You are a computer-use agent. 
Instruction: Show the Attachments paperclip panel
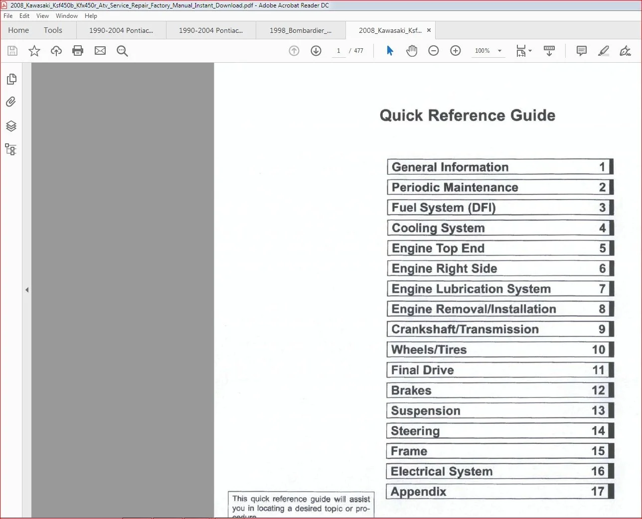click(x=11, y=102)
